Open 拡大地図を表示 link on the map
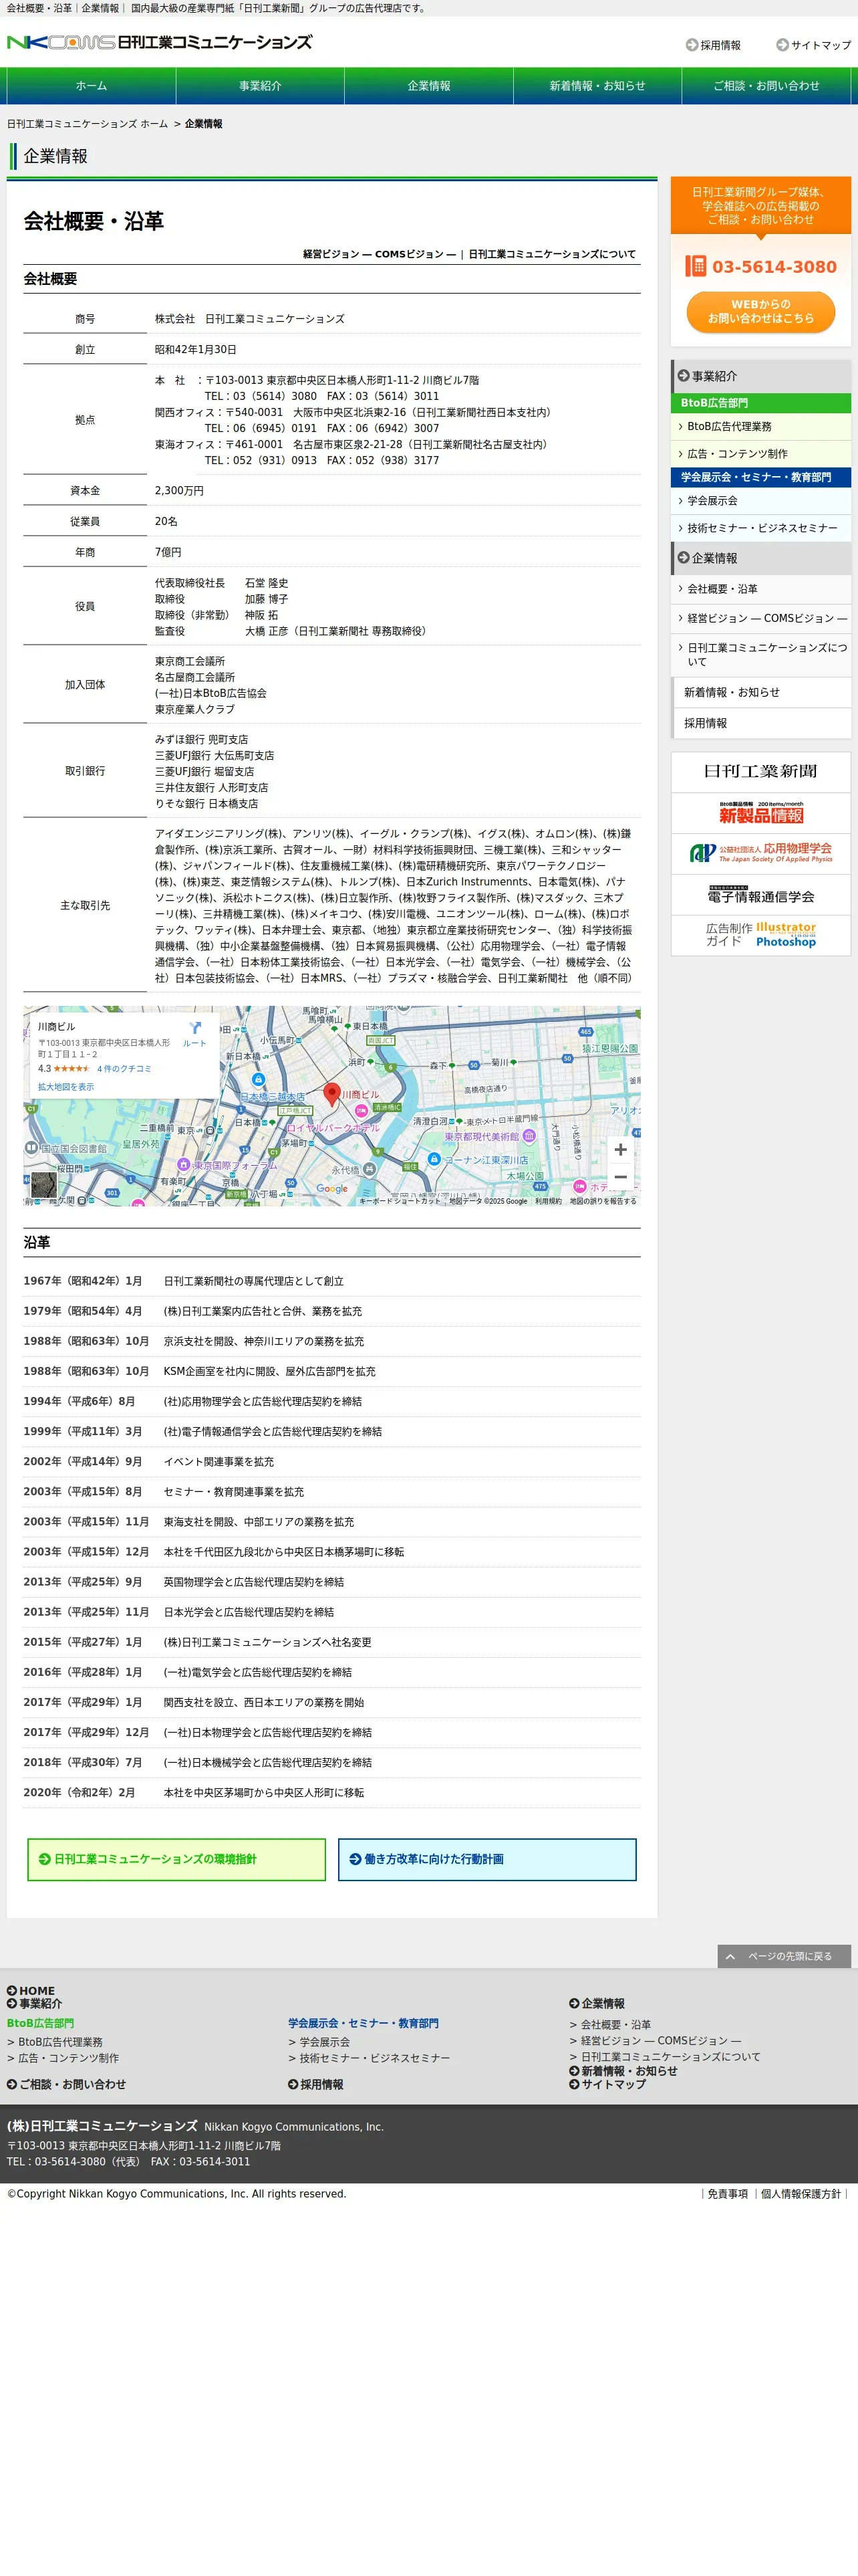This screenshot has width=858, height=2576. coord(66,1087)
